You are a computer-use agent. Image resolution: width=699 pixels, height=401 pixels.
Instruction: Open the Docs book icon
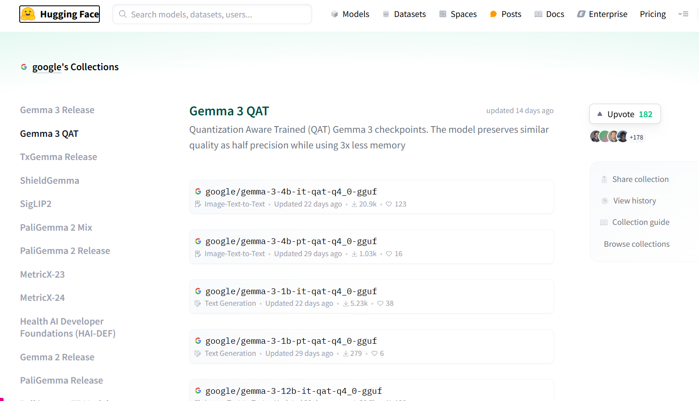[x=538, y=14]
